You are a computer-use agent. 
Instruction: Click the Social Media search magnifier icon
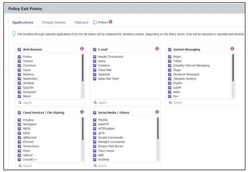pos(95,165)
